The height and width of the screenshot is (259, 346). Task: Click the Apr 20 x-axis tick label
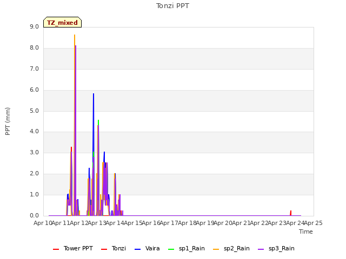[x=223, y=223]
